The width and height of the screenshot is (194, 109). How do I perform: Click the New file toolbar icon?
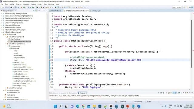(x=2, y=7)
